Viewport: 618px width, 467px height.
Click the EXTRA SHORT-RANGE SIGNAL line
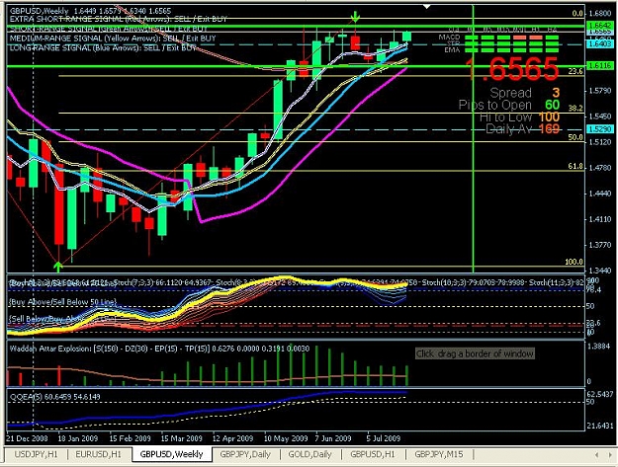click(119, 19)
